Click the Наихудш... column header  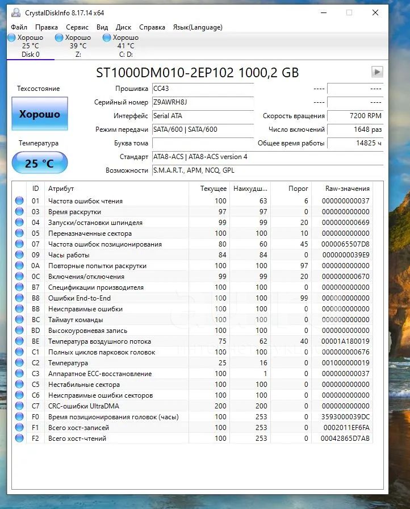250,189
